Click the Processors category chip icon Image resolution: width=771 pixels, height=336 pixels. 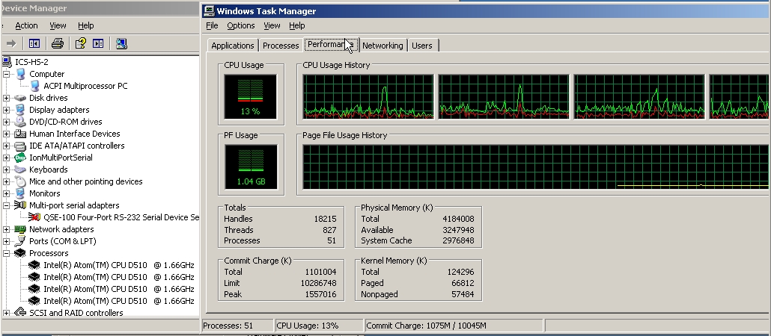pyautogui.click(x=20, y=253)
